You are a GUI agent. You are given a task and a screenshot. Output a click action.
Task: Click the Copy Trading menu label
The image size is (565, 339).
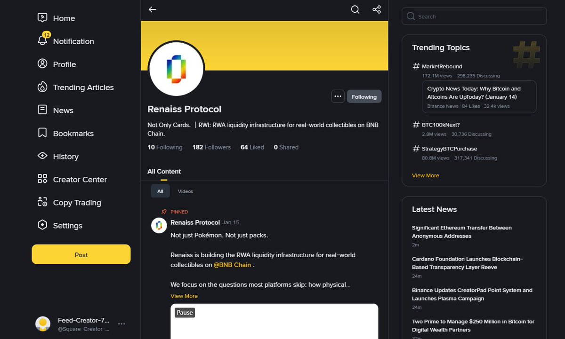77,203
